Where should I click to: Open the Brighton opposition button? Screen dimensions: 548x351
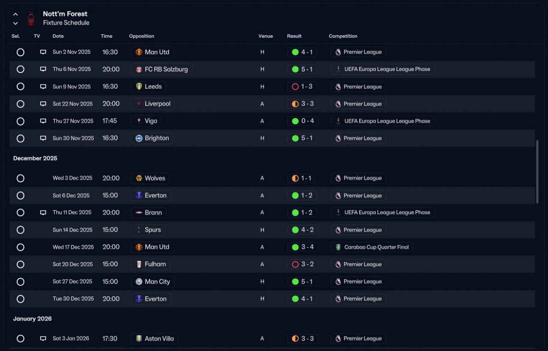152,138
